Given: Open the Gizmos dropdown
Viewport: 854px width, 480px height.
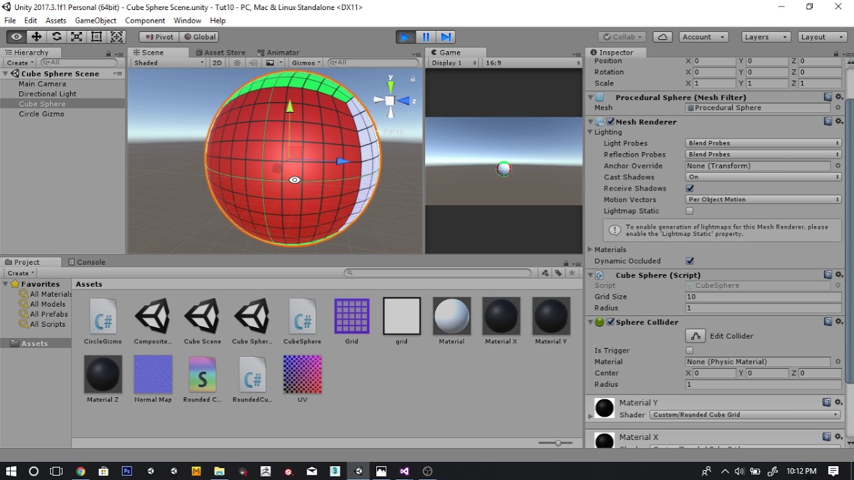Looking at the screenshot, I should click(x=306, y=63).
